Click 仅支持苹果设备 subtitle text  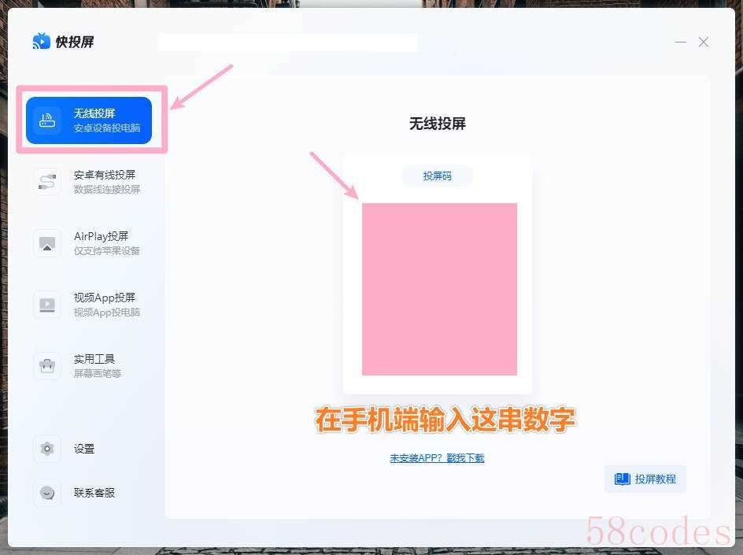click(106, 250)
